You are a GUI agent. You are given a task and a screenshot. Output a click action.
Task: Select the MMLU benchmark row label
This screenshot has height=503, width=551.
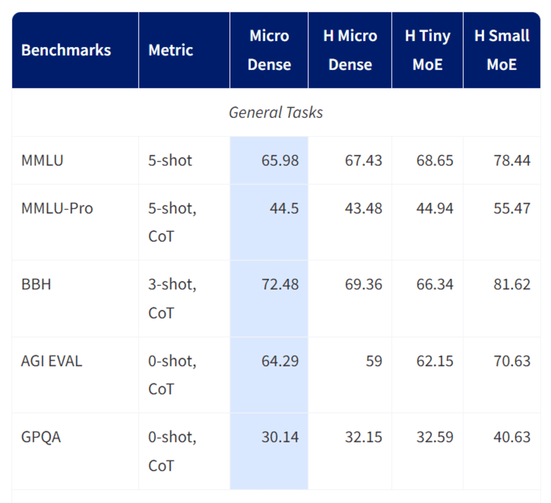(x=42, y=161)
